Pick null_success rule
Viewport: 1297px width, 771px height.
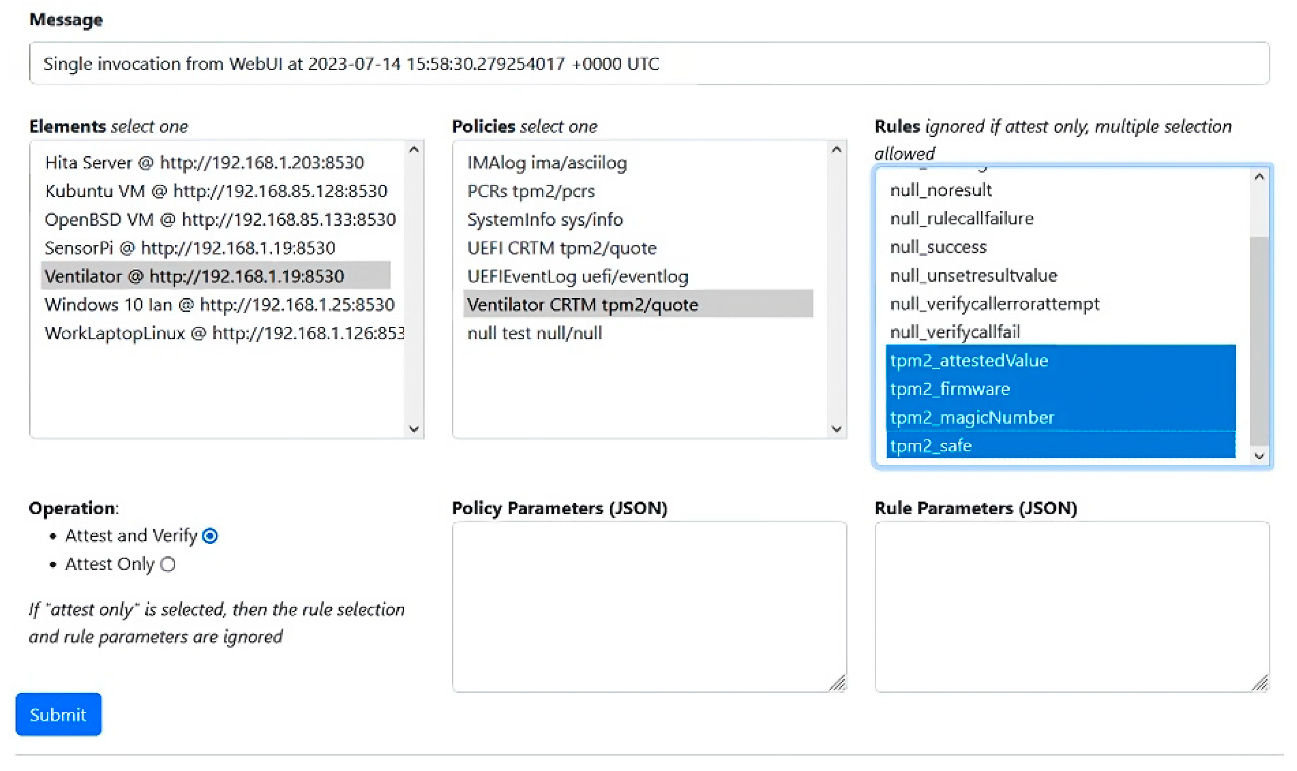(937, 247)
